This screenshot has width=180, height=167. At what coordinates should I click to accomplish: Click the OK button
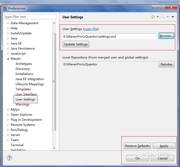(137, 158)
